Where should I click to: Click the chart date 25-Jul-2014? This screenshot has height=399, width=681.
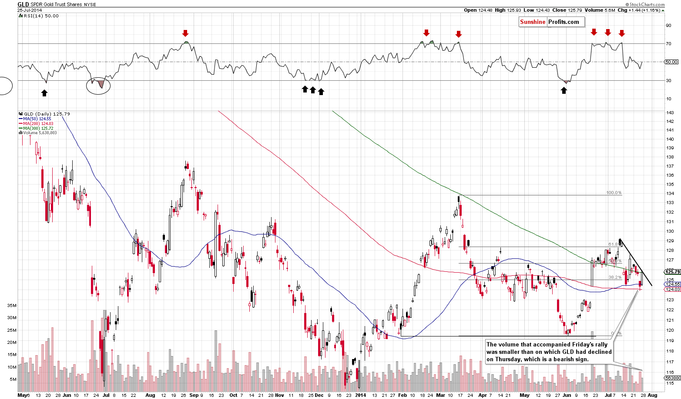29,10
